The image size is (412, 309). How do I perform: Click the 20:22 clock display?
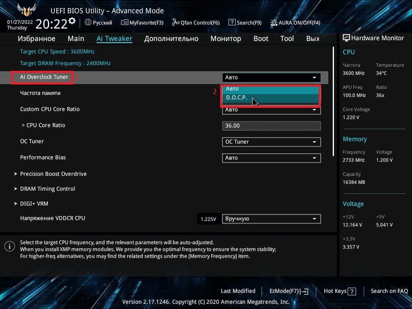pos(51,24)
